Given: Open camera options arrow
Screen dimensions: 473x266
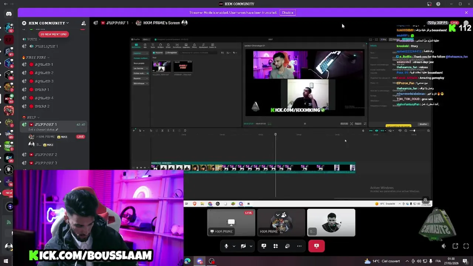Looking at the screenshot, I should [251, 246].
